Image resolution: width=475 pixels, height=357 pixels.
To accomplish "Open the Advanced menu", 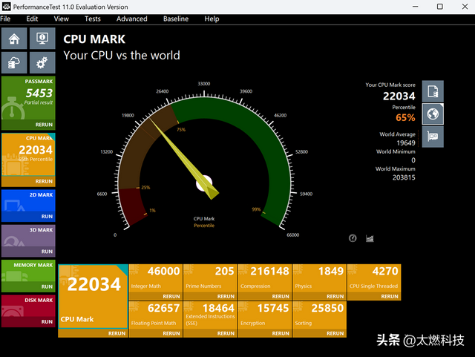I will pos(131,19).
